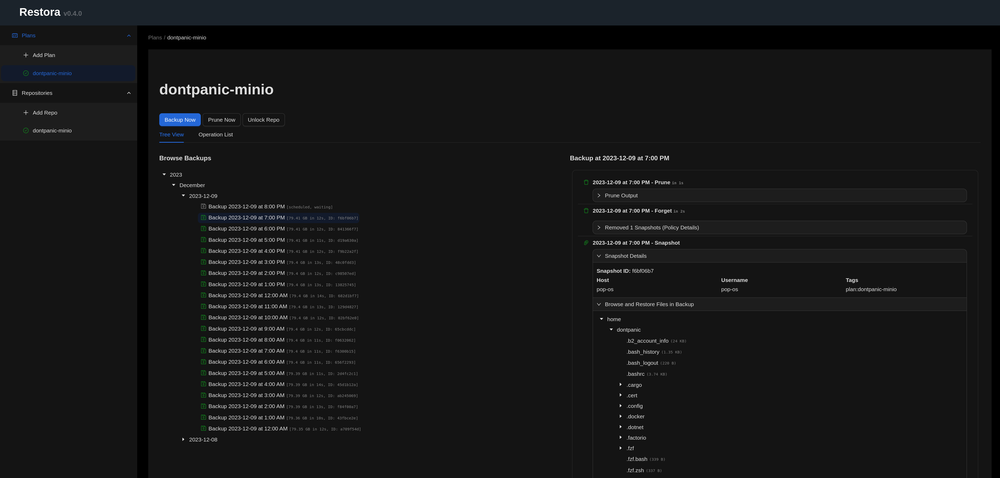This screenshot has height=478, width=1000.
Task: Expand the 2023-12-08 date node
Action: [x=184, y=440]
